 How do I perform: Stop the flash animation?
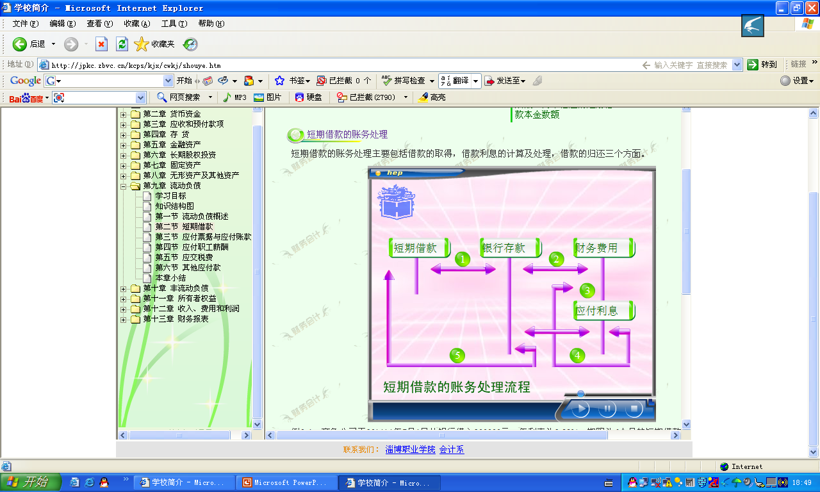coord(634,408)
